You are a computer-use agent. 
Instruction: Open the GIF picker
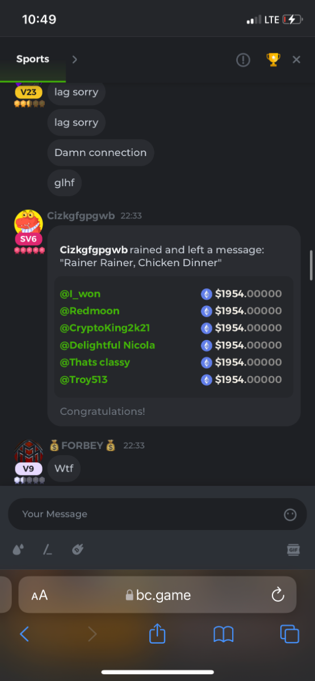[x=293, y=549]
